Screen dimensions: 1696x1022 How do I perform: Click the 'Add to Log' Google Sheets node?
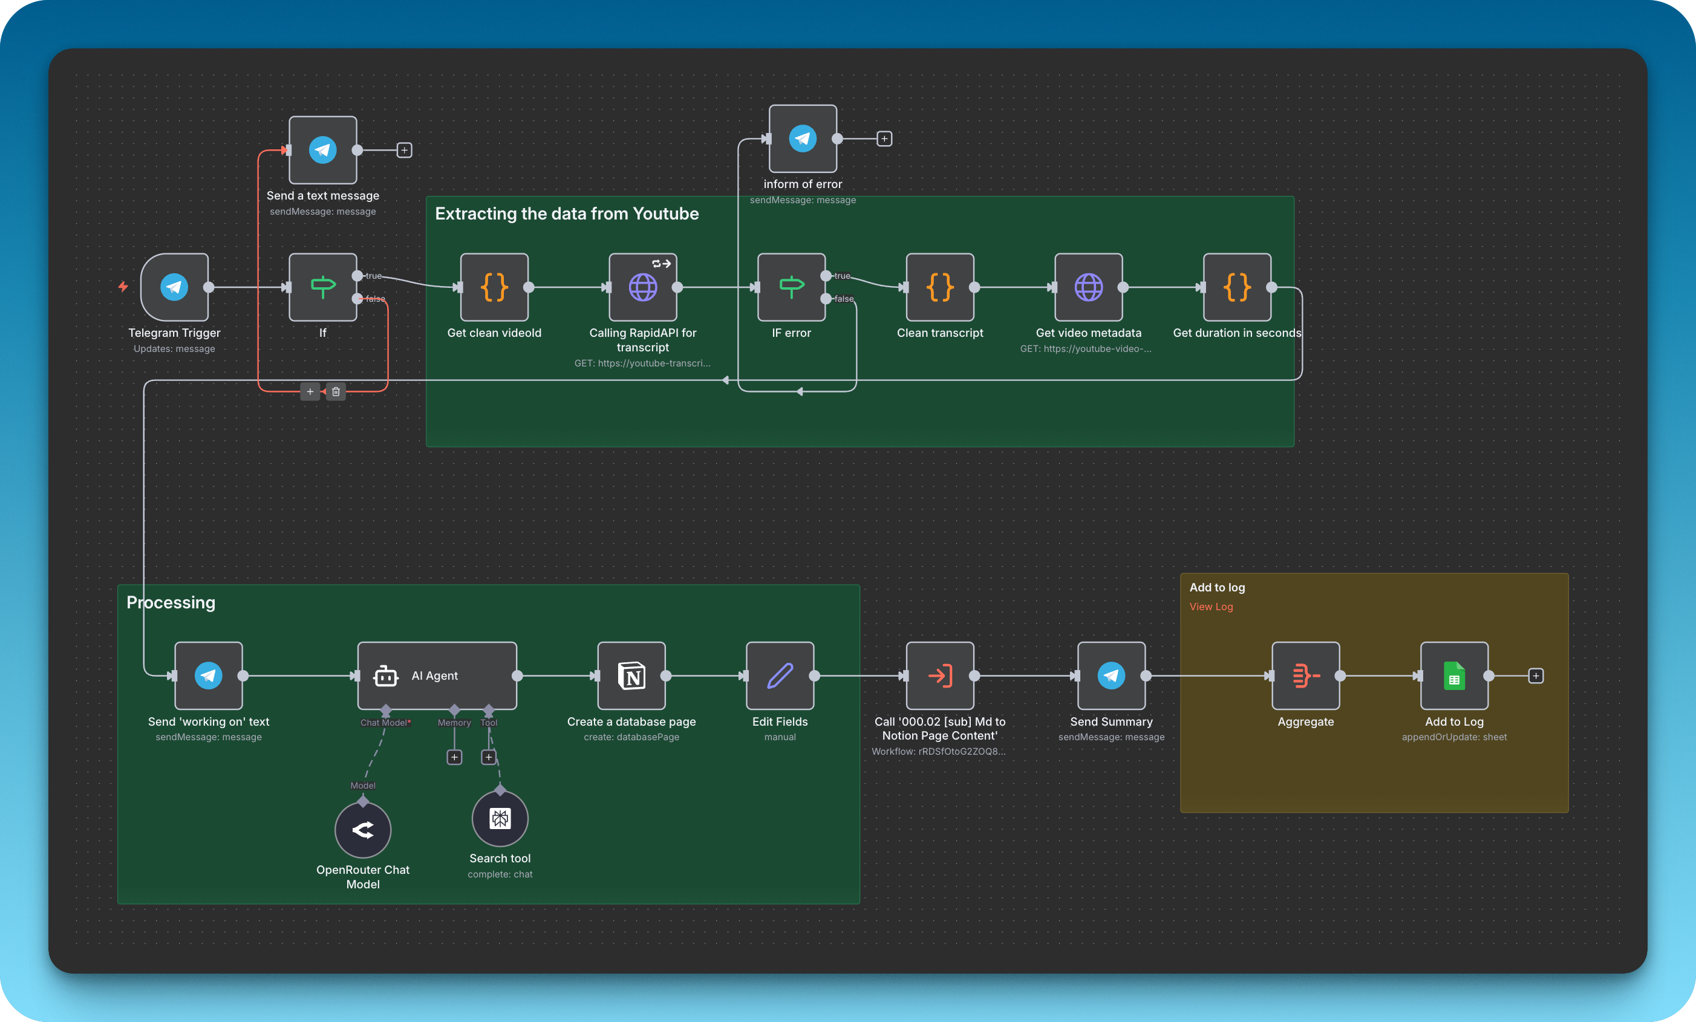coord(1453,675)
